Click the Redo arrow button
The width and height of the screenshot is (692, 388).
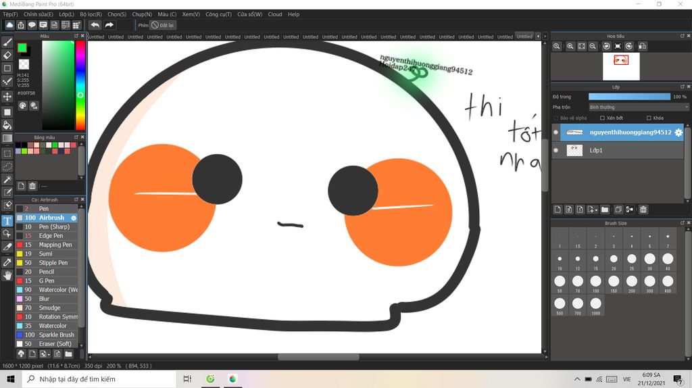109,25
